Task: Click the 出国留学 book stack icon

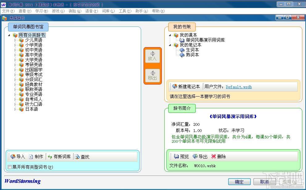Action: tap(21, 70)
